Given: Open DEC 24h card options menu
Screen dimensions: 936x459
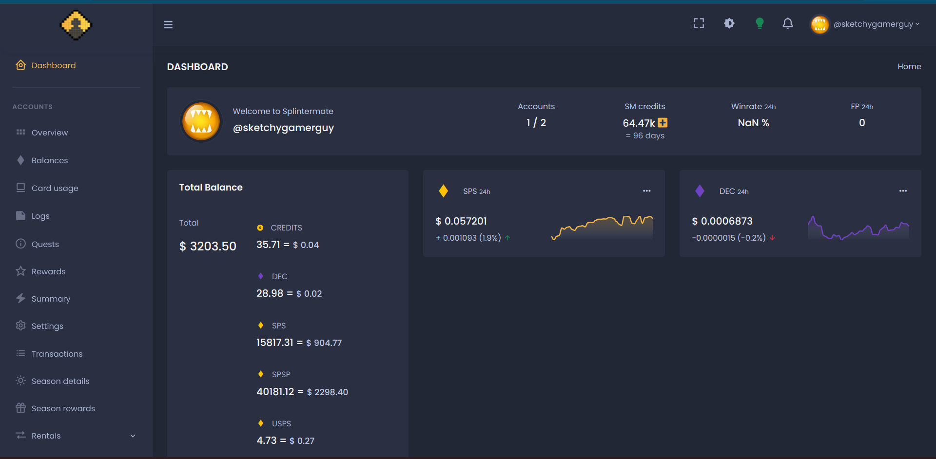Looking at the screenshot, I should click(903, 191).
